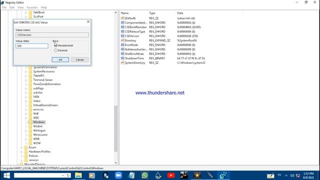Expand the SystemResources key

[25, 71]
